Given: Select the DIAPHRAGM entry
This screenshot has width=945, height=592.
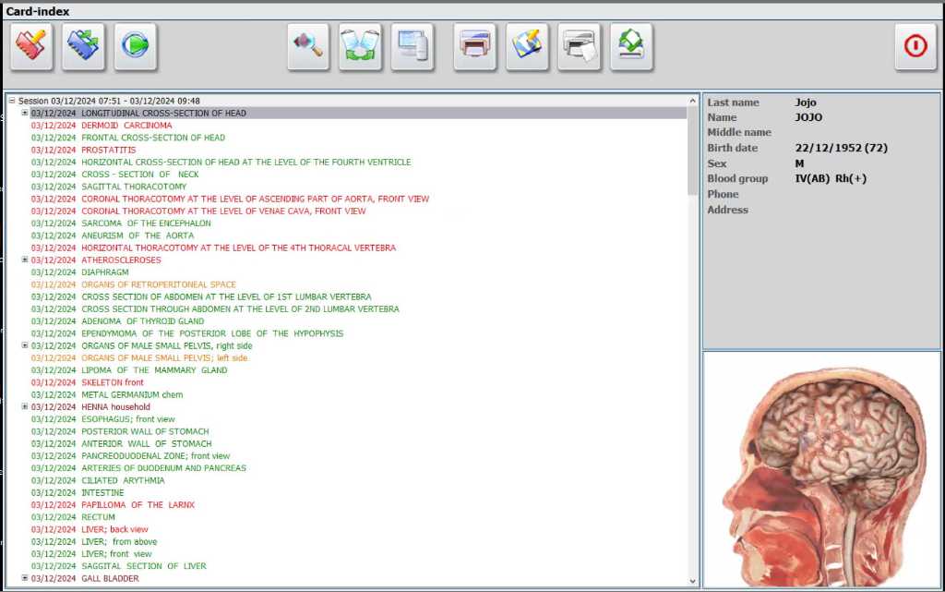Looking at the screenshot, I should click(79, 272).
